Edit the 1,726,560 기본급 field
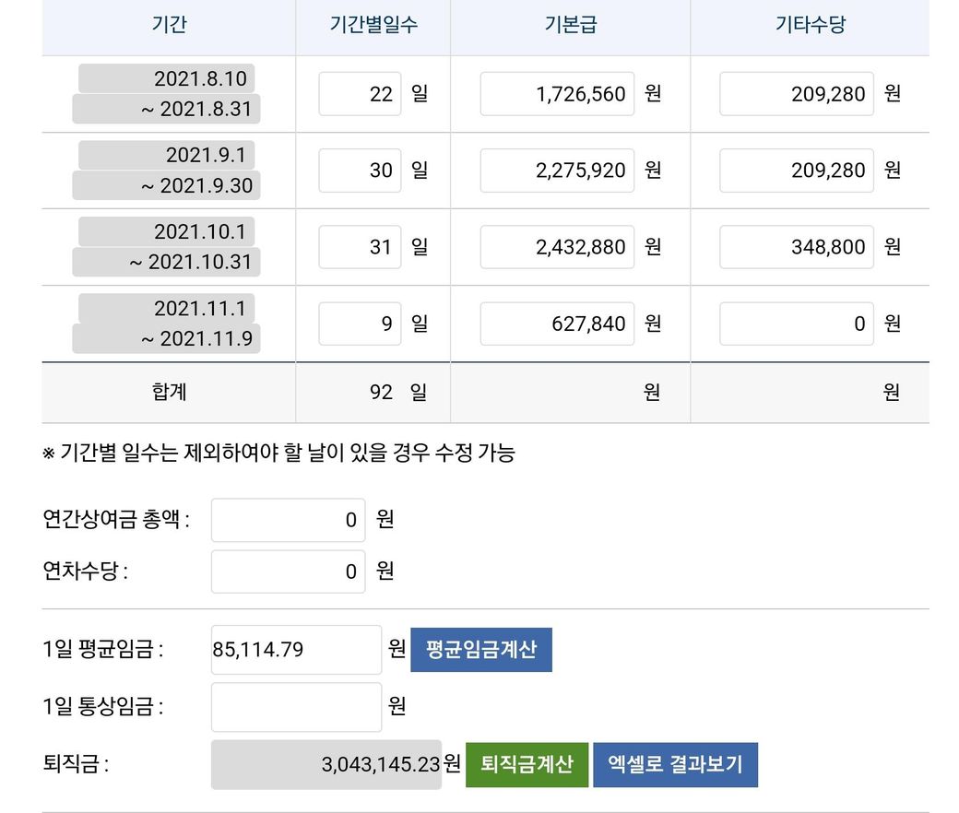Image resolution: width=959 pixels, height=813 pixels. (557, 94)
